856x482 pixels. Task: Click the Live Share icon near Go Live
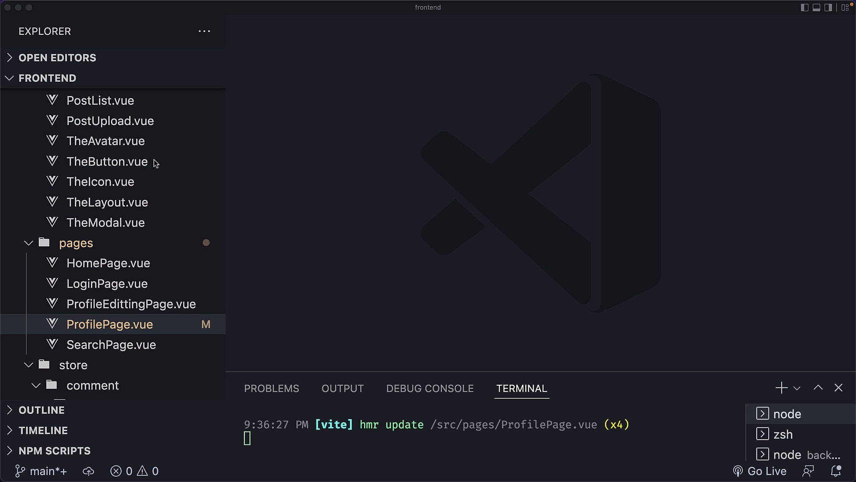(809, 471)
